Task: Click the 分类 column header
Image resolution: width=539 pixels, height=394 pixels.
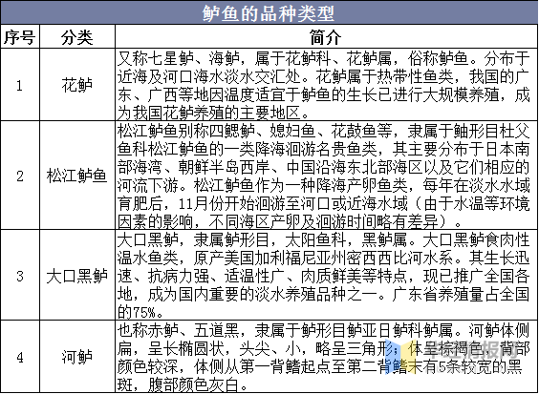Action: click(77, 36)
